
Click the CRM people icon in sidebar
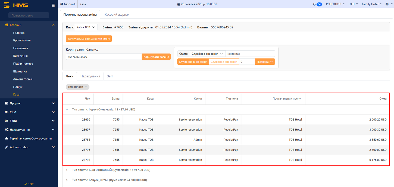7,112
